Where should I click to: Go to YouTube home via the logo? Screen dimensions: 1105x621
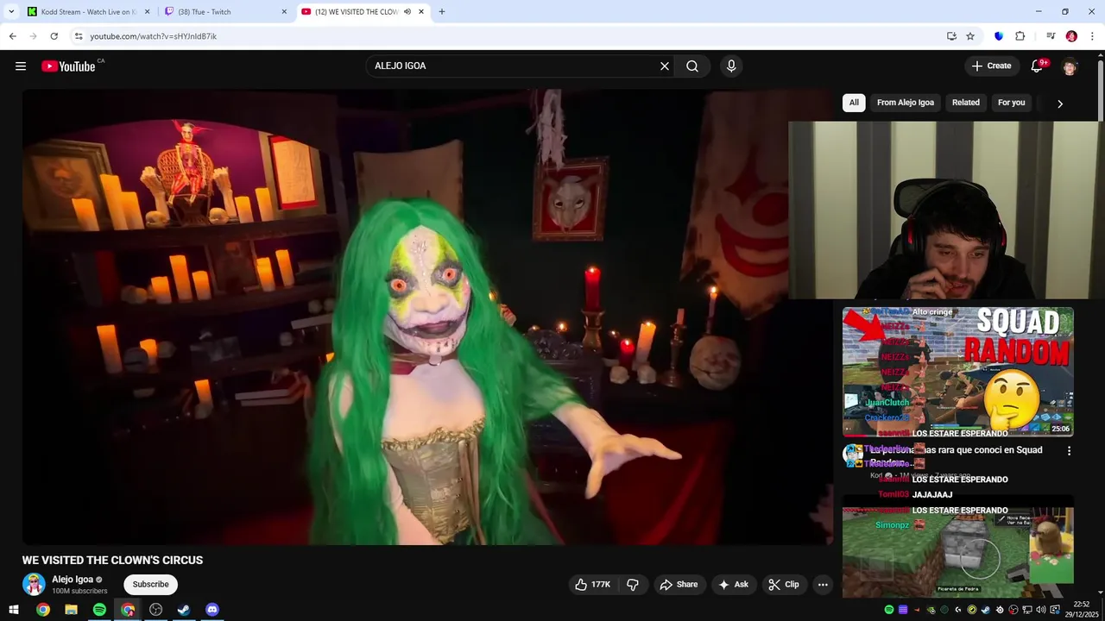point(68,66)
